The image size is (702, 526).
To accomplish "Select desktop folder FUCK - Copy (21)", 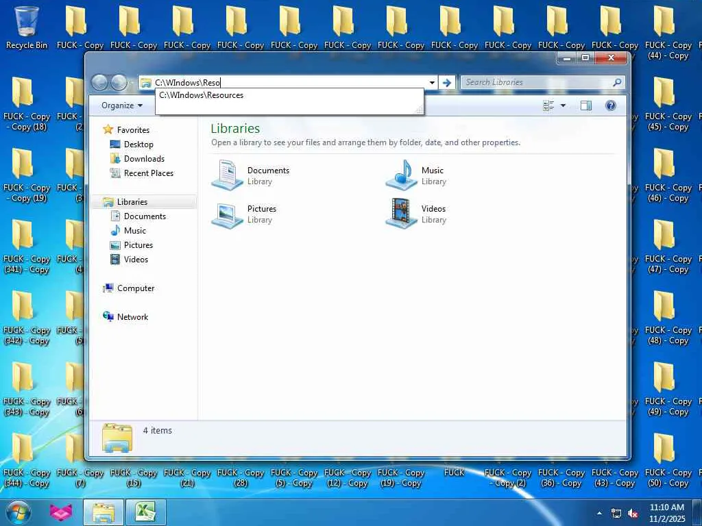I will click(186, 477).
